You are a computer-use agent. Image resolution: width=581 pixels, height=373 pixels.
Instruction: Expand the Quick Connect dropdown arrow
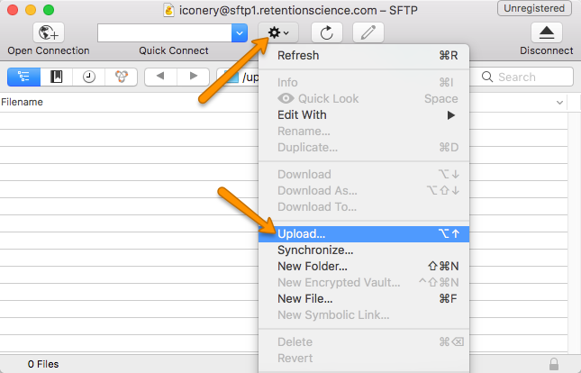[x=240, y=33]
